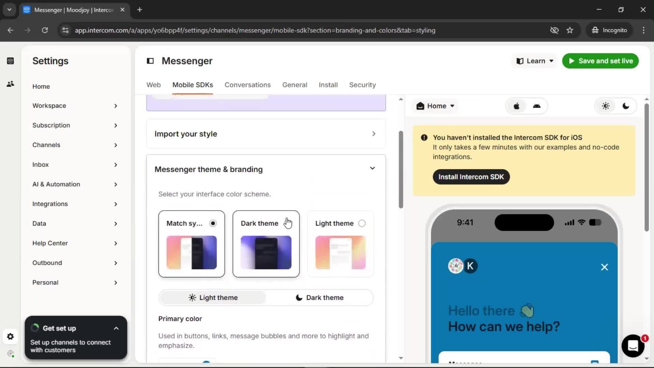The width and height of the screenshot is (654, 368).
Task: Expand the Import your style section
Action: (x=266, y=134)
